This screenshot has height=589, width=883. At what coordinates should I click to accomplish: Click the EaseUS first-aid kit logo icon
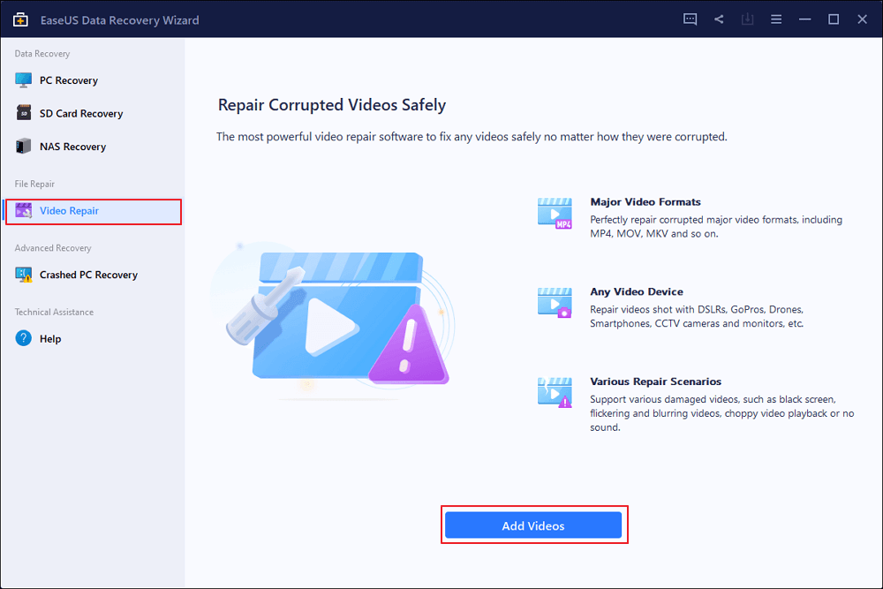pyautogui.click(x=20, y=19)
